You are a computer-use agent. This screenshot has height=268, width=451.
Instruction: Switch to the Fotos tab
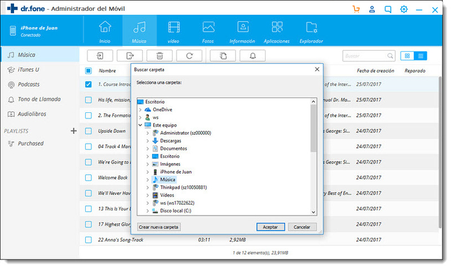point(208,31)
